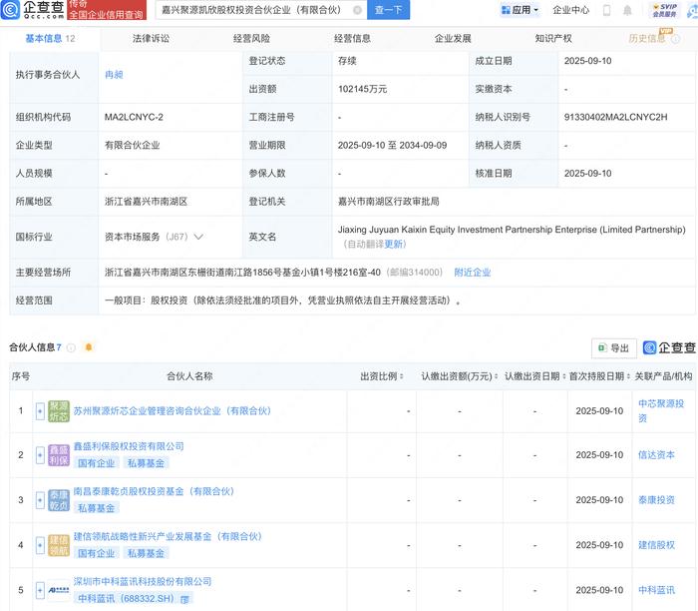
Task: Click the 泰康乾贞 partner logo tile
Action: tap(59, 500)
